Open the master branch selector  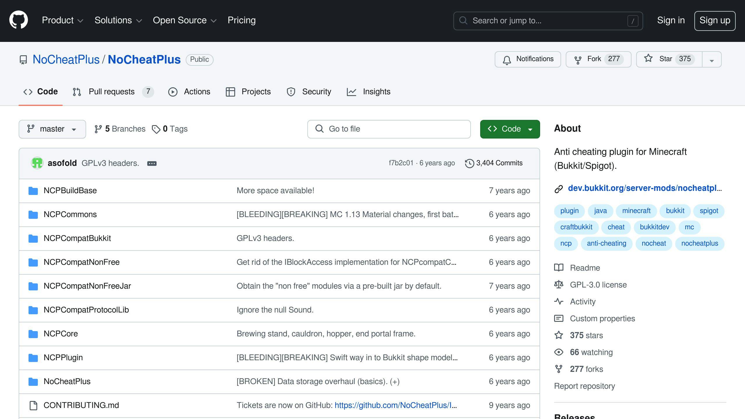[x=52, y=129]
